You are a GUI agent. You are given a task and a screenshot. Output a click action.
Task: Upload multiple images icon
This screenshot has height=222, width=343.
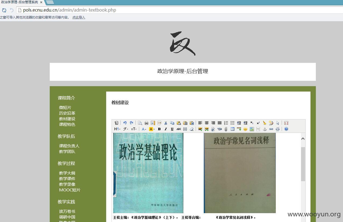(207, 129)
